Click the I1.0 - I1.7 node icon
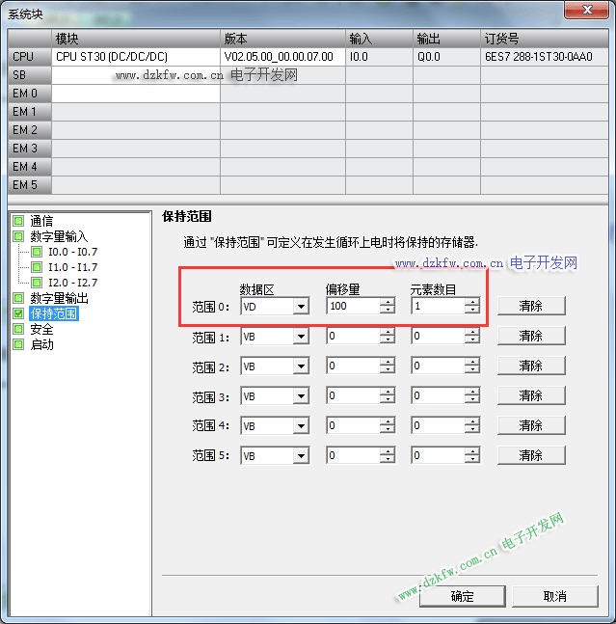Viewport: 616px width, 624px height. (38, 267)
